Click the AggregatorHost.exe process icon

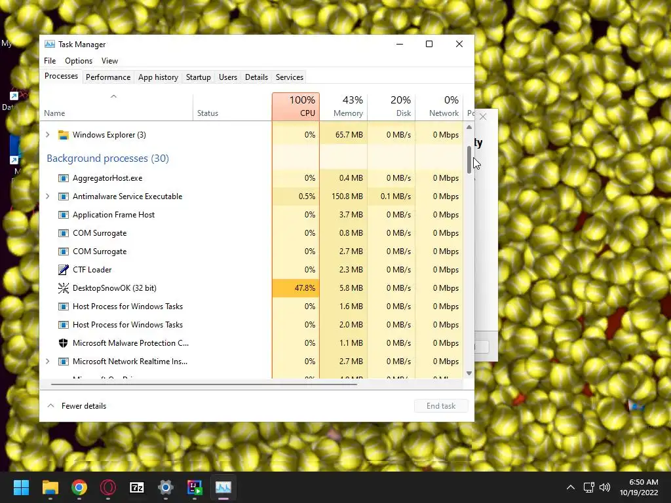pos(64,178)
